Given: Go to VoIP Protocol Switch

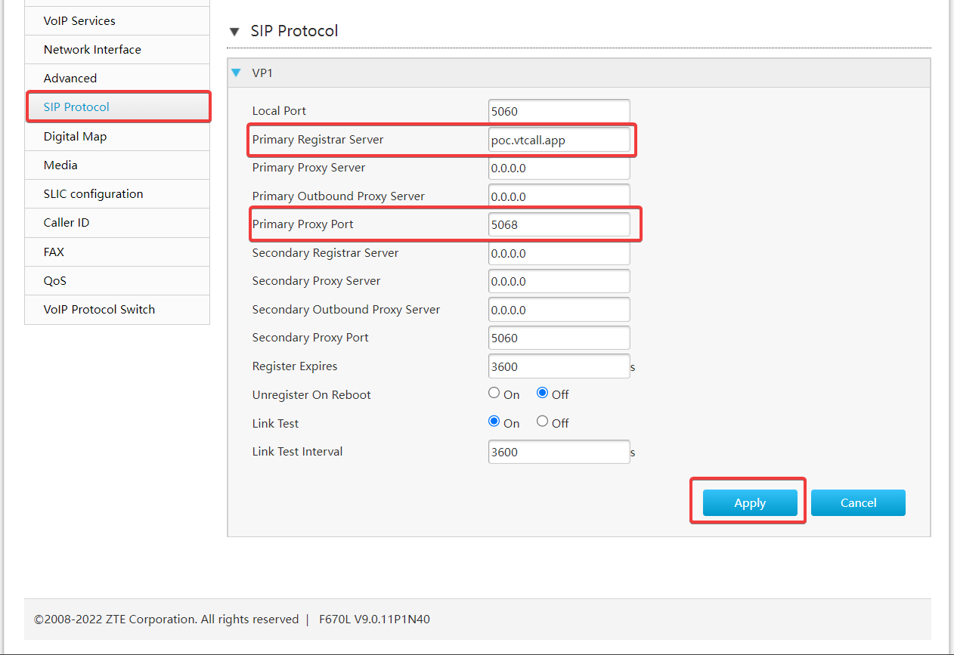Looking at the screenshot, I should [99, 309].
